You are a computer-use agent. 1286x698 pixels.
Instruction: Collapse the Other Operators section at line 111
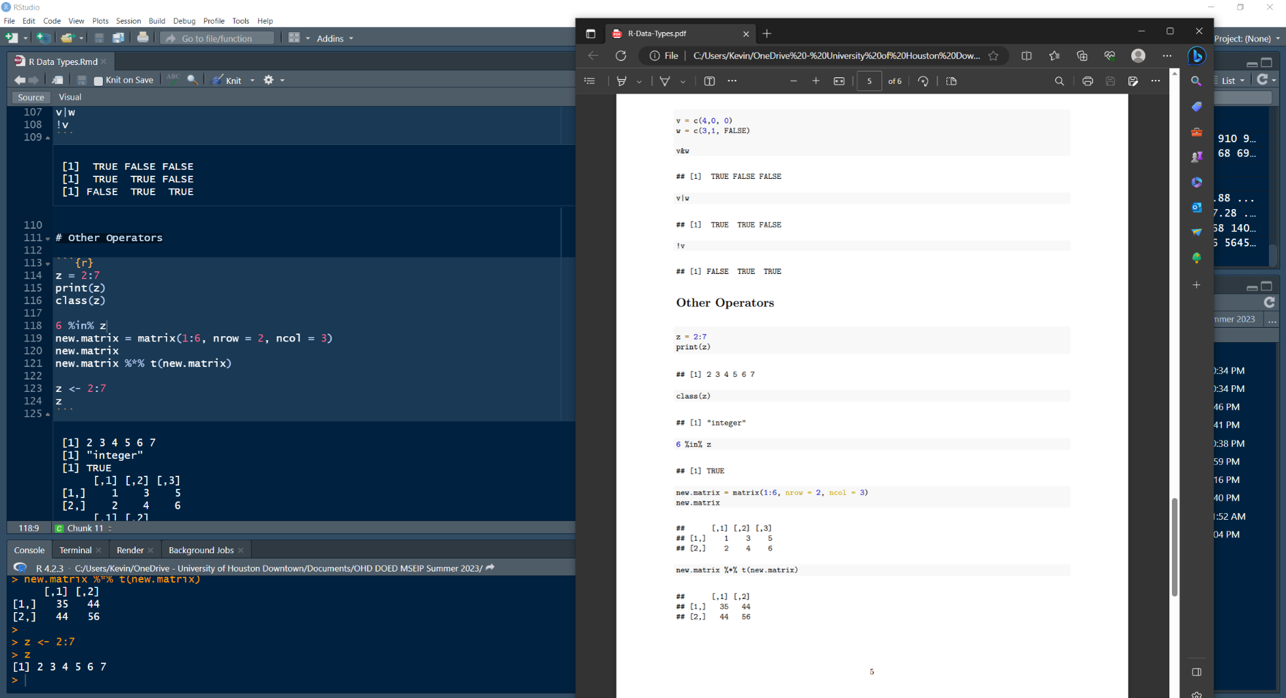pyautogui.click(x=48, y=239)
